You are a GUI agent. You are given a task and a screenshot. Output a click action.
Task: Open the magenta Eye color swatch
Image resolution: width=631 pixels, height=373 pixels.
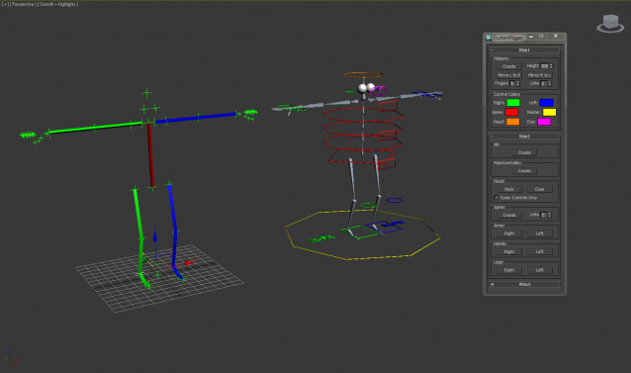[x=544, y=122]
